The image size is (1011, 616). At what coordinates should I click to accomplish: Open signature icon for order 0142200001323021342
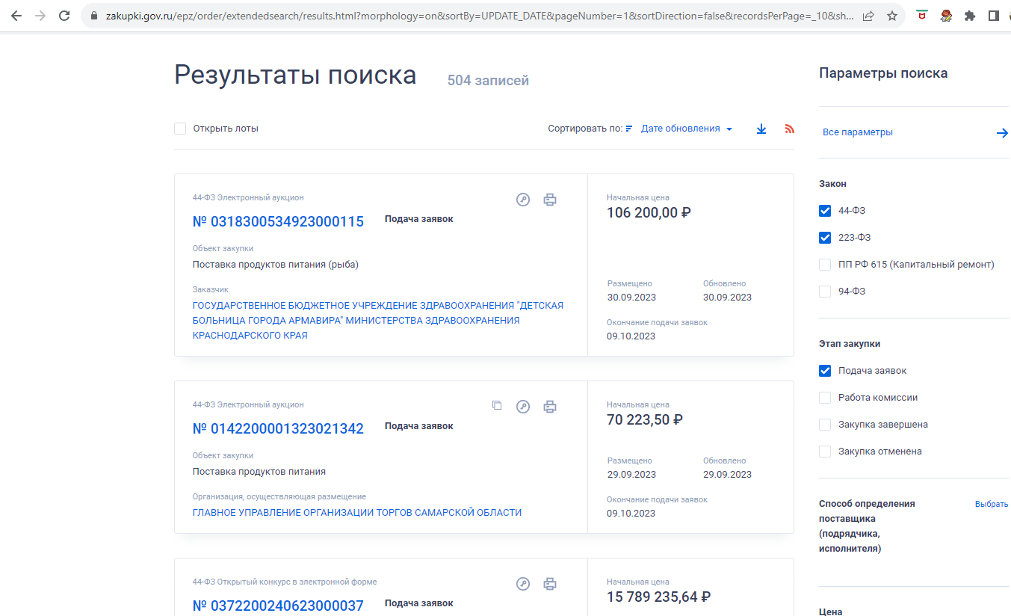click(x=523, y=407)
